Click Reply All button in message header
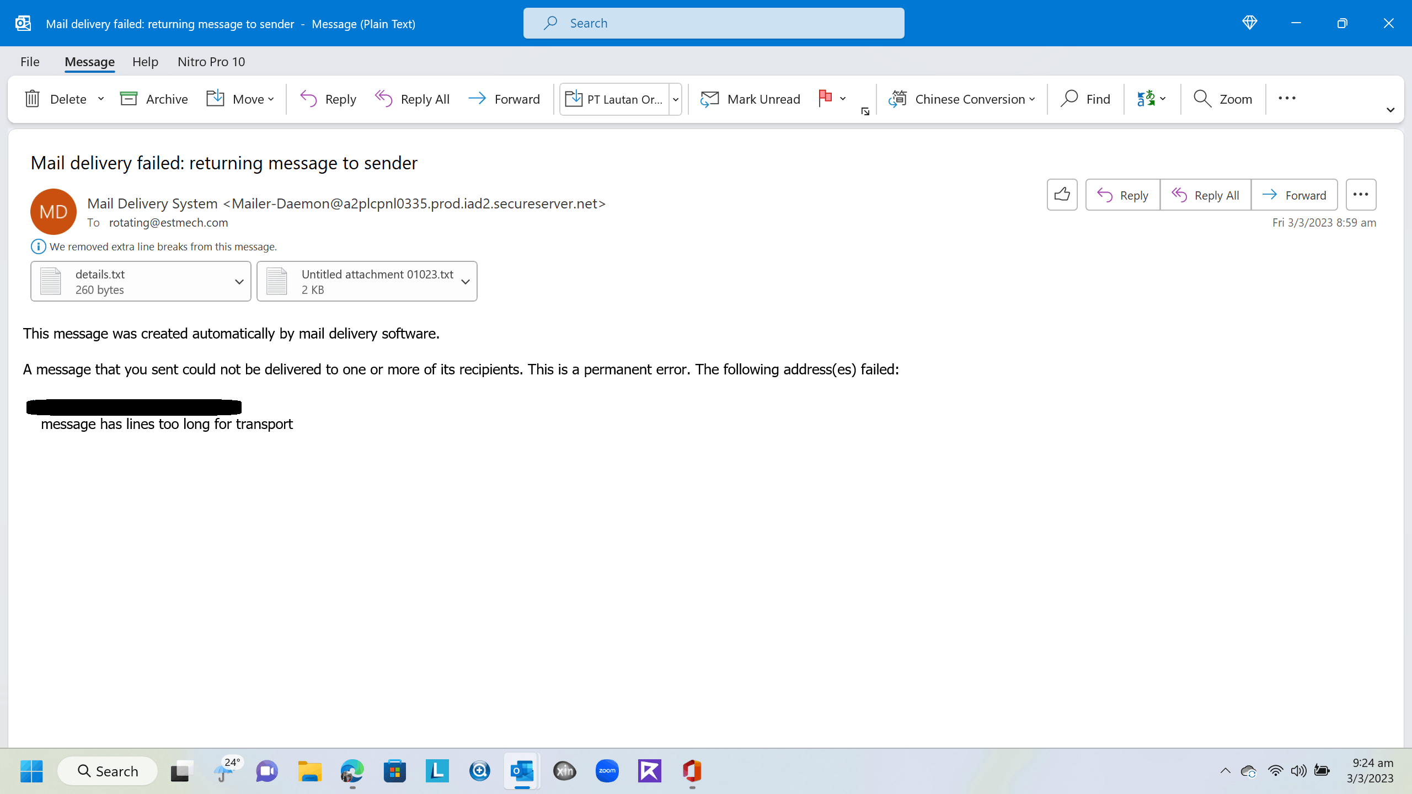The width and height of the screenshot is (1412, 794). pyautogui.click(x=1205, y=195)
